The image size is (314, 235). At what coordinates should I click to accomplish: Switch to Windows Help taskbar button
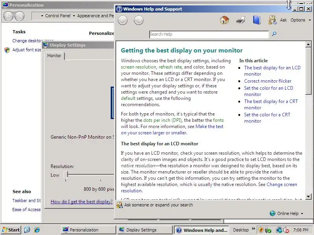coord(201,230)
